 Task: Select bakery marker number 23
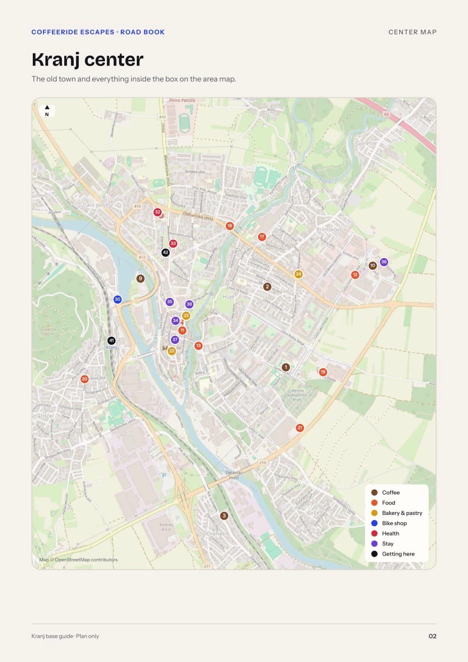pos(186,316)
